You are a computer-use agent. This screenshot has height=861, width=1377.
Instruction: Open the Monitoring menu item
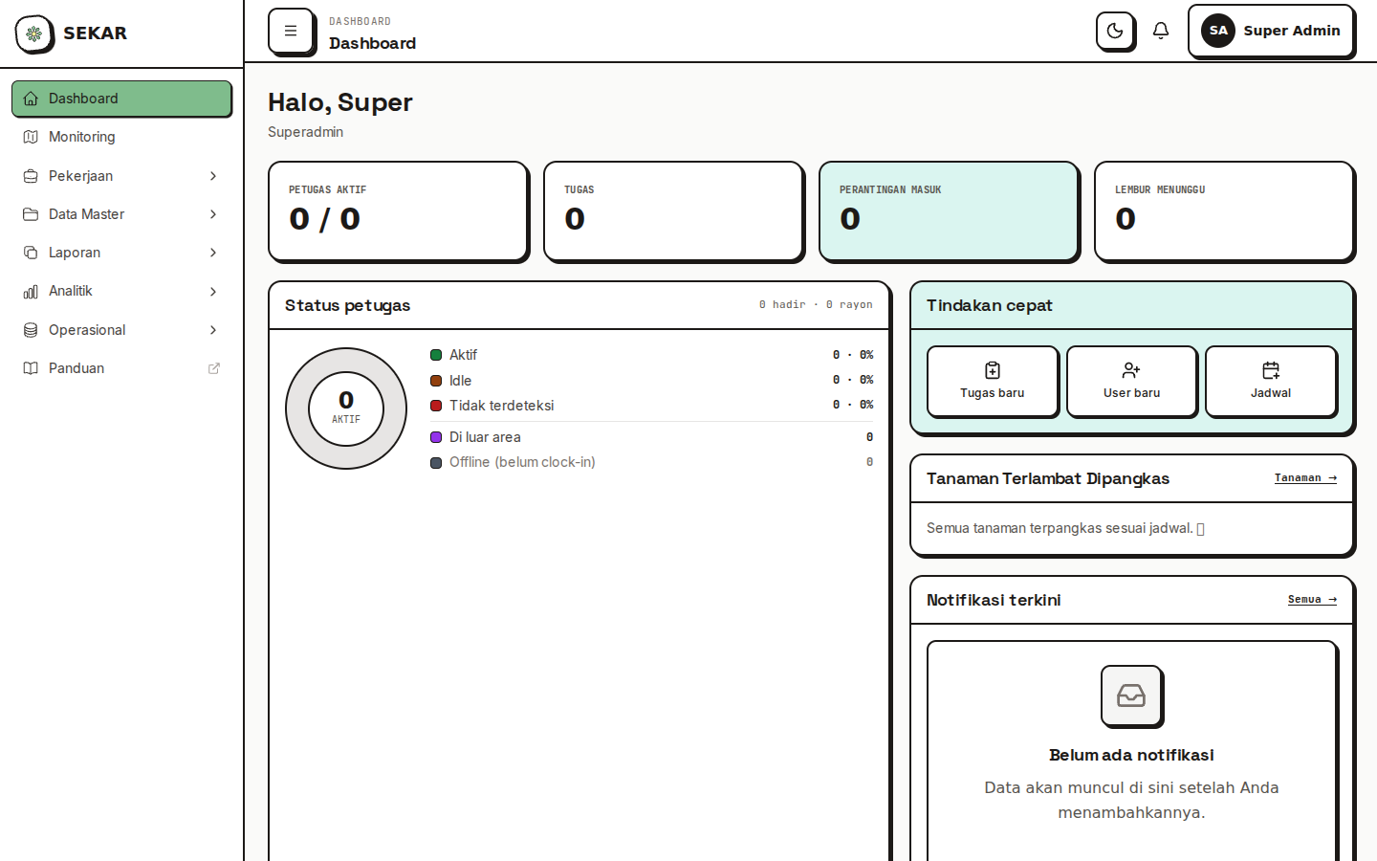[121, 137]
